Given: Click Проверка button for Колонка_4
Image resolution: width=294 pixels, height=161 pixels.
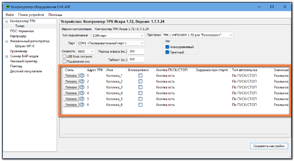Looking at the screenshot, I should tap(71, 93).
